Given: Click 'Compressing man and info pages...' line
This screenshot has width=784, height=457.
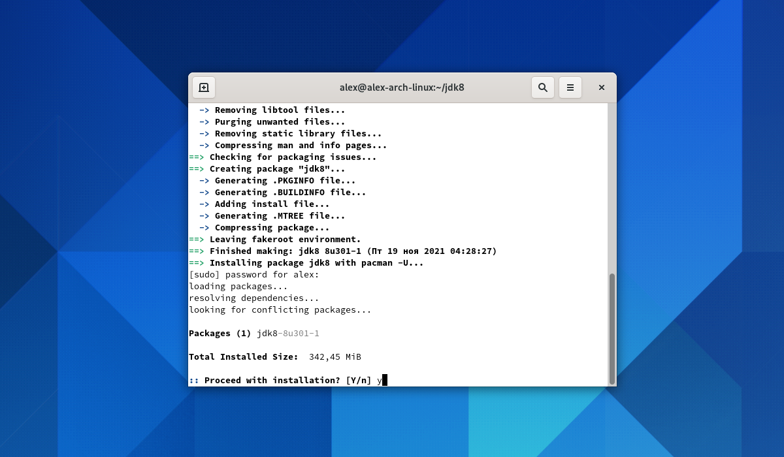Looking at the screenshot, I should tap(293, 146).
